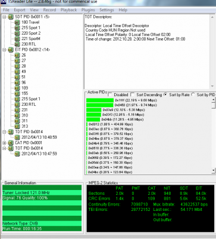This screenshot has width=216, height=239.
Task: Click the 220 Sport 2 service icon
Action: tap(17, 33)
